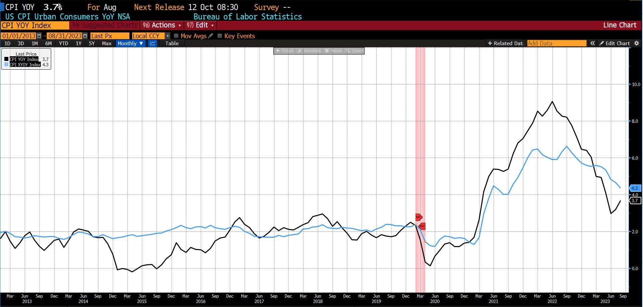Expand the Local CCY dropdown

pos(168,36)
